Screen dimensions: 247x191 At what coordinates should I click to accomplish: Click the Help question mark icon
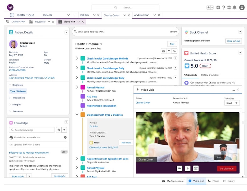(x=223, y=8)
